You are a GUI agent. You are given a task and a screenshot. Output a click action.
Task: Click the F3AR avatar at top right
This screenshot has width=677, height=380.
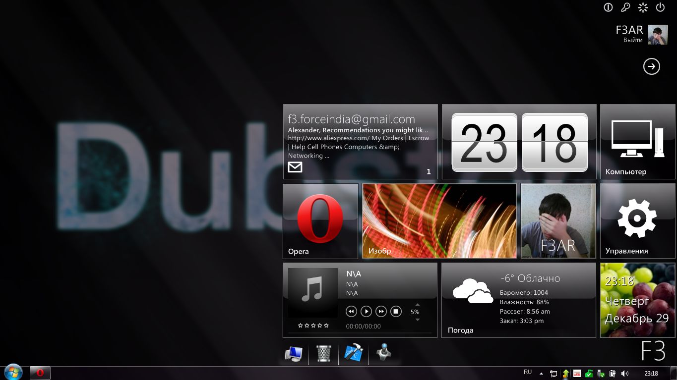coord(658,35)
